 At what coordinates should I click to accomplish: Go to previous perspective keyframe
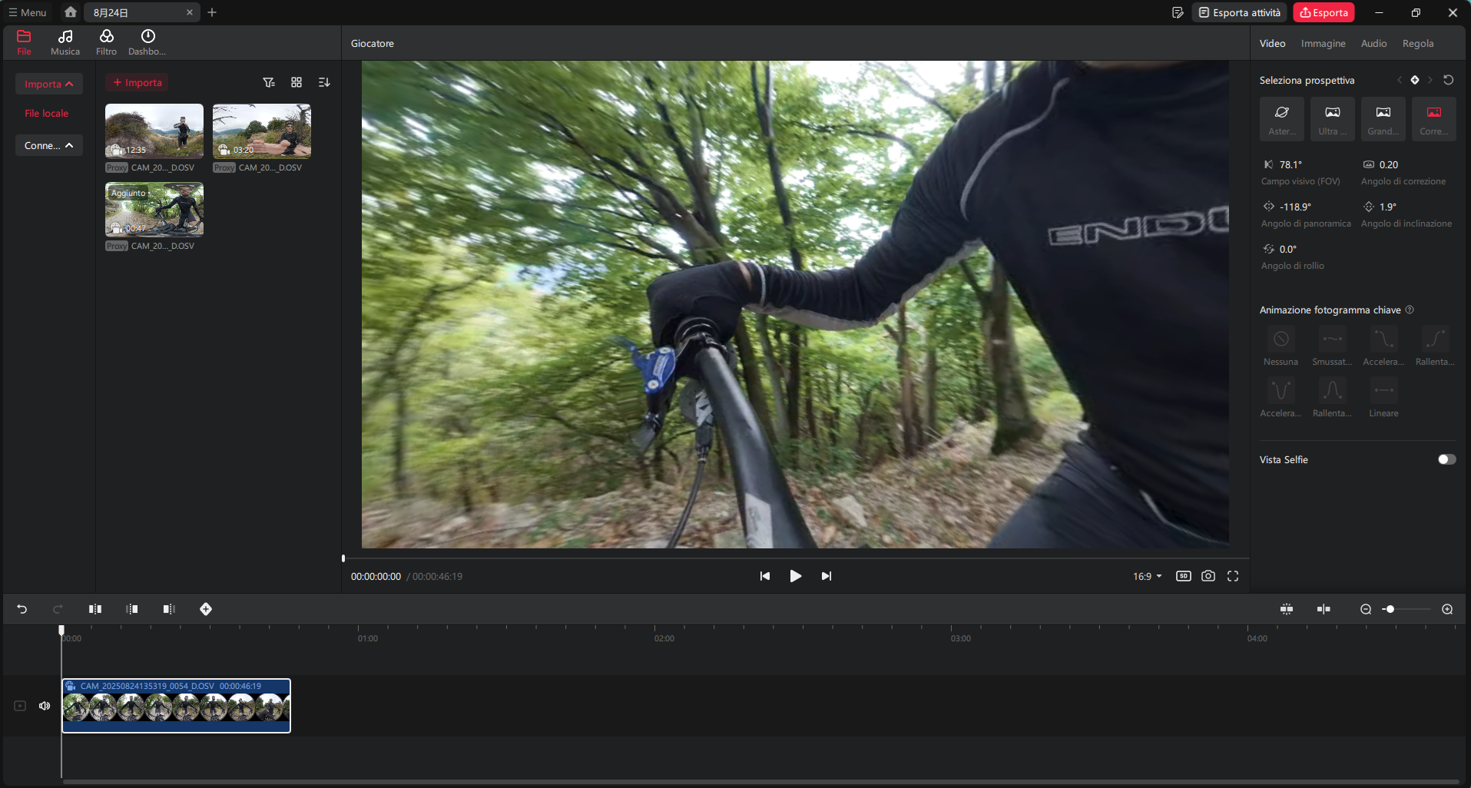coord(1400,80)
